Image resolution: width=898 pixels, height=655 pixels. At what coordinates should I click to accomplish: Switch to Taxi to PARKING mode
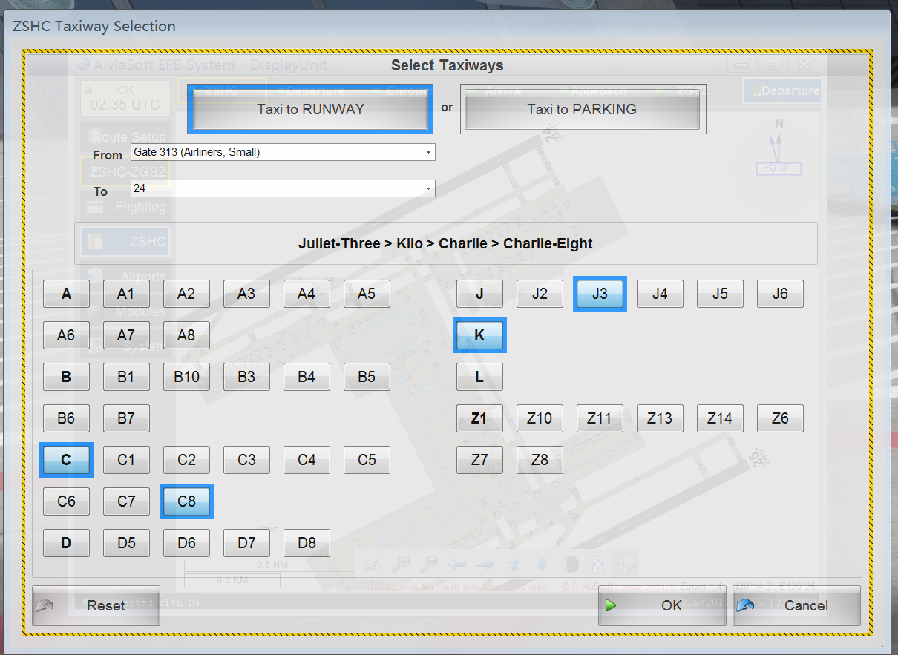(x=582, y=109)
